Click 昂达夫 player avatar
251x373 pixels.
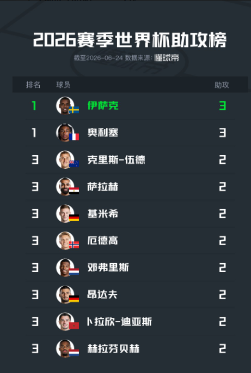click(65, 294)
